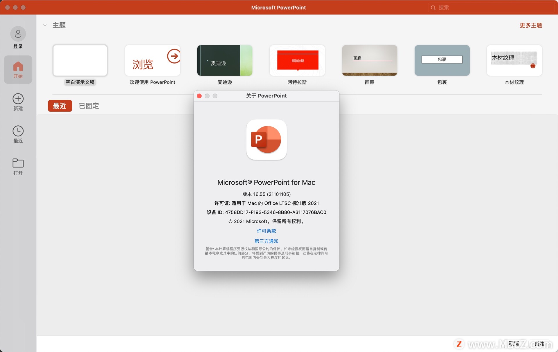Select the 阿特拉斯 red theme thumbnail
The height and width of the screenshot is (352, 558).
coord(297,60)
